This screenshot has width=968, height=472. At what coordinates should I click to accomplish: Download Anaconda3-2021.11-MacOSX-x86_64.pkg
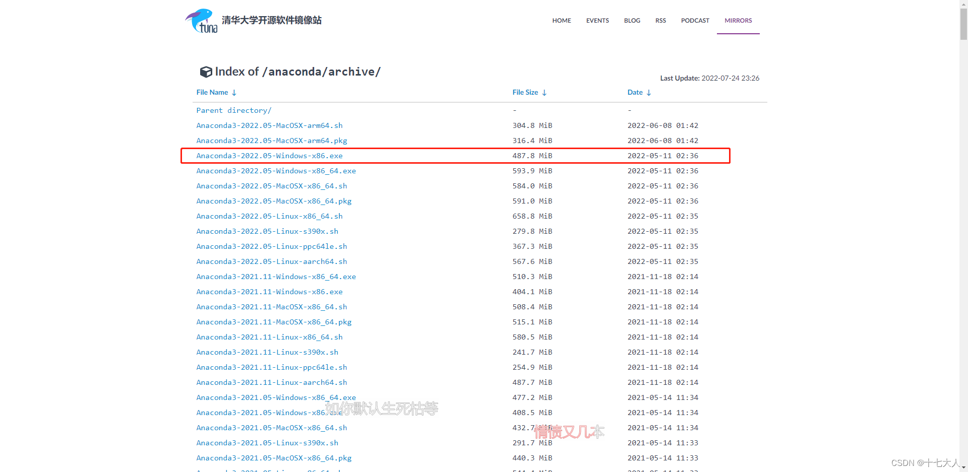coord(274,322)
